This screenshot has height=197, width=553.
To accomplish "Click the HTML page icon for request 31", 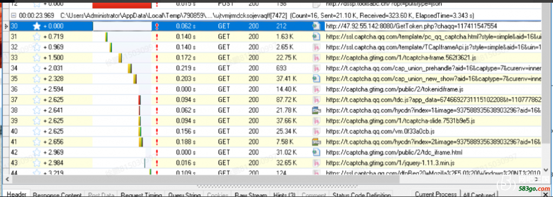I will pos(316,36).
